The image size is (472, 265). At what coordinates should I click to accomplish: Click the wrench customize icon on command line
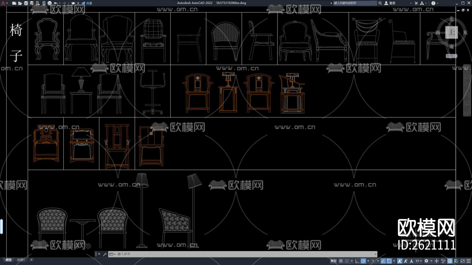pyautogui.click(x=105, y=254)
